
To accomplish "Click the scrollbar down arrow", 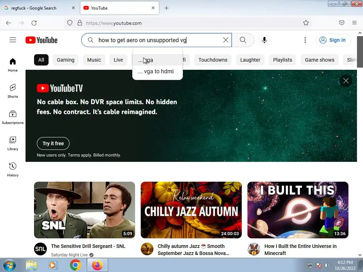I will tap(360, 255).
